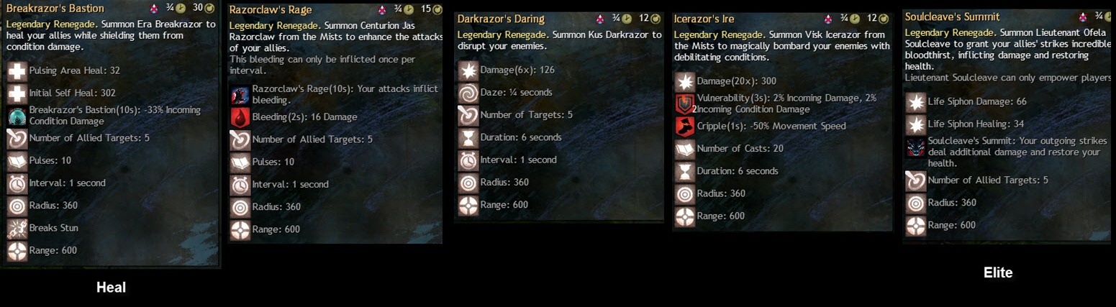
Task: Click the Soulcleave's Summit effect icon
Action: click(916, 147)
